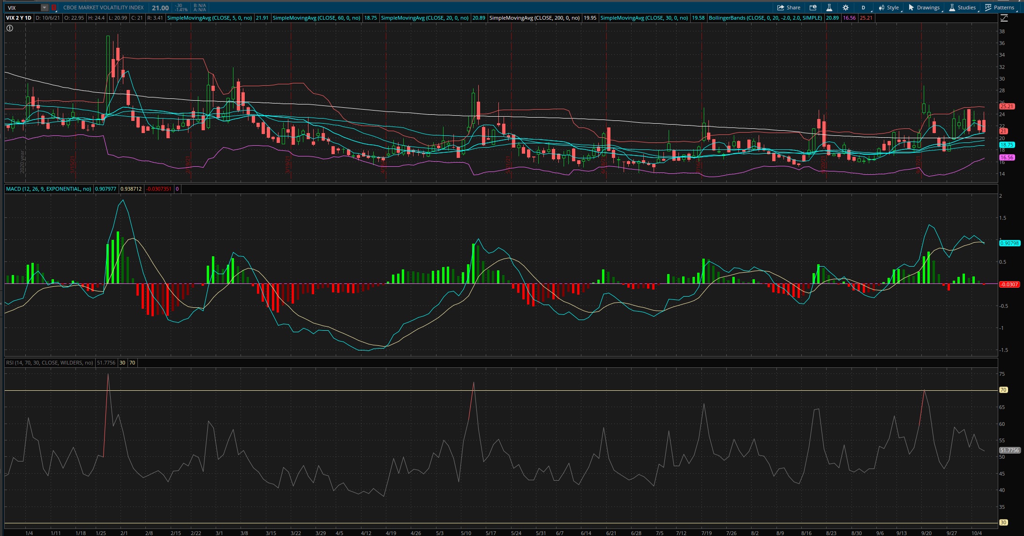Click the -1.41% percent change value
Viewport: 1024px width, 536px height.
tap(181, 9)
